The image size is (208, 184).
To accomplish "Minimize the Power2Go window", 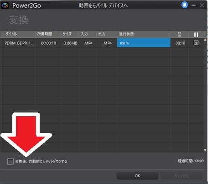I will pyautogui.click(x=193, y=5).
